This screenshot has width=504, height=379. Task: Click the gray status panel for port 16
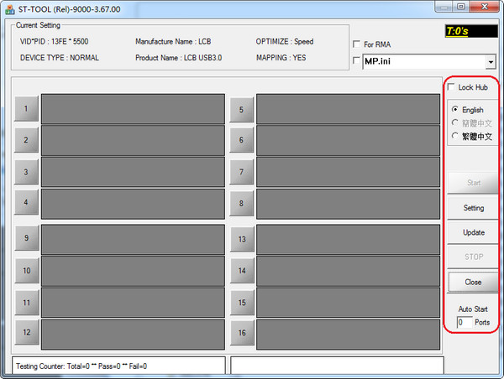(348, 335)
